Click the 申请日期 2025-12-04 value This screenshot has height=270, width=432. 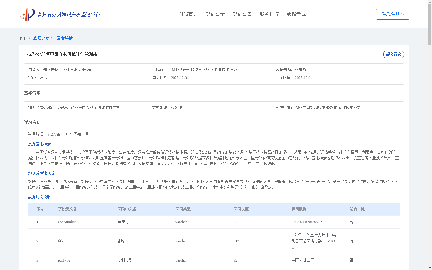180,78
